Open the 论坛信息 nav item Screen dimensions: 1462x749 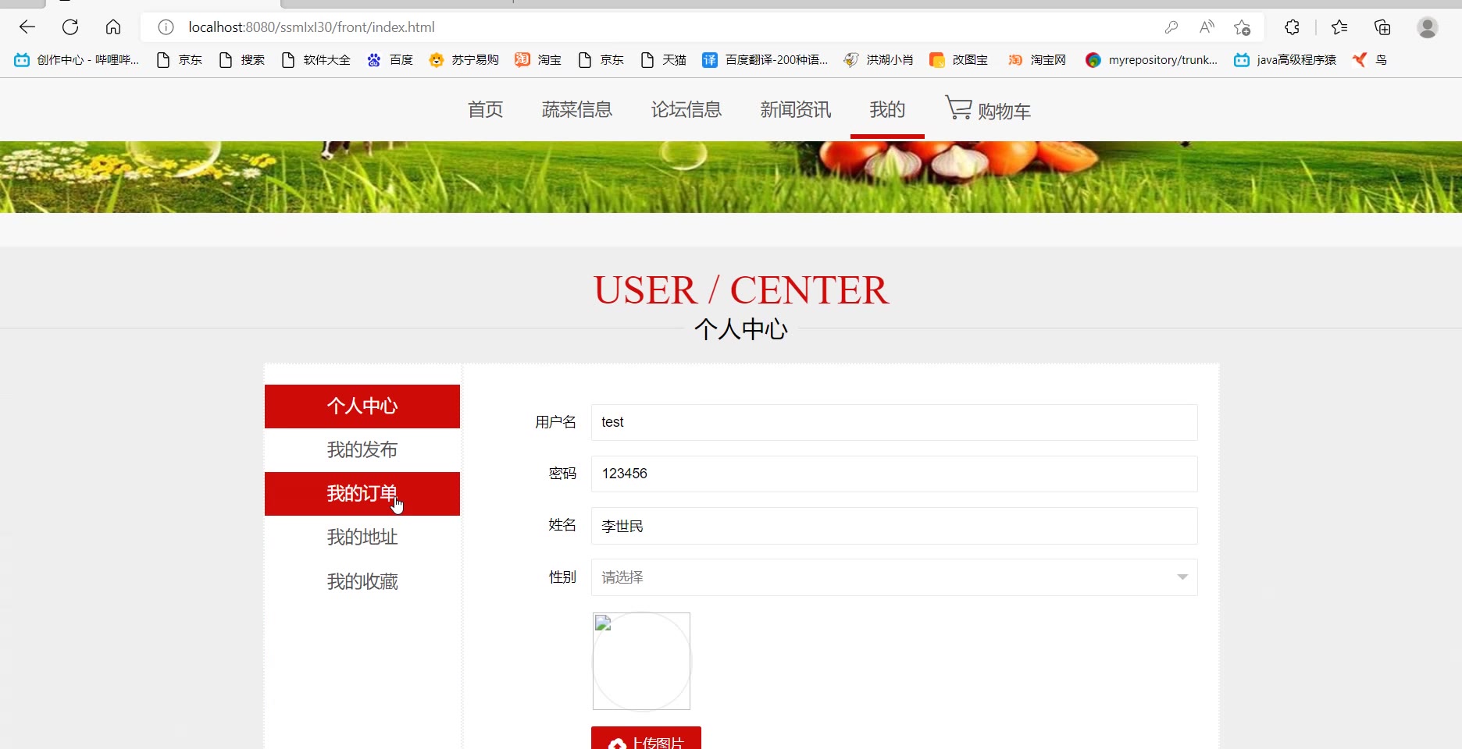pyautogui.click(x=686, y=109)
